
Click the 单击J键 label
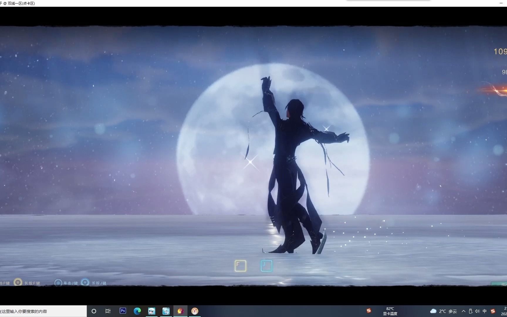70,283
